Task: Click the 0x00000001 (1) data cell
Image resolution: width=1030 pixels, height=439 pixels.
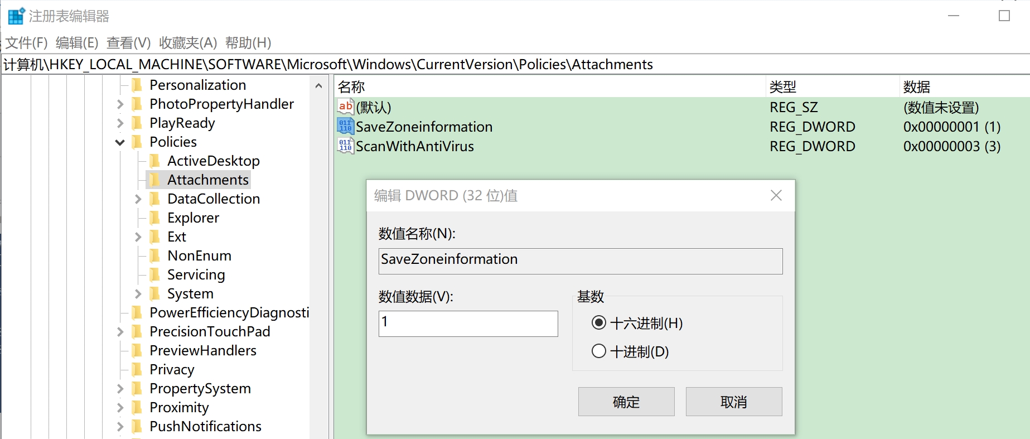Action: click(952, 127)
